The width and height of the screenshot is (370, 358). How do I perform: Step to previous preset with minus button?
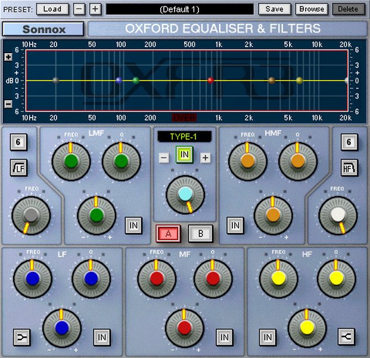click(x=80, y=9)
